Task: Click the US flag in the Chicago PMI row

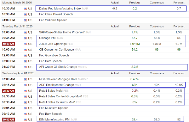Action: pyautogui.click(x=26, y=38)
